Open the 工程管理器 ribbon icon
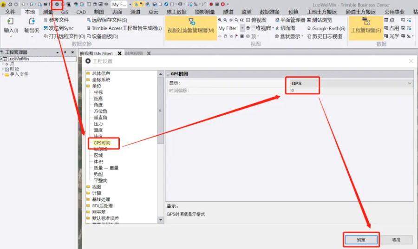This screenshot has height=249, width=418. point(366,22)
